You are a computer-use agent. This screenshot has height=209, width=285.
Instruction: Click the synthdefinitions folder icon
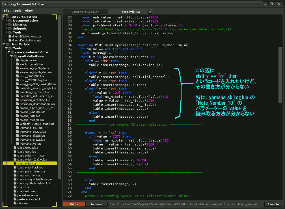(x=15, y=56)
